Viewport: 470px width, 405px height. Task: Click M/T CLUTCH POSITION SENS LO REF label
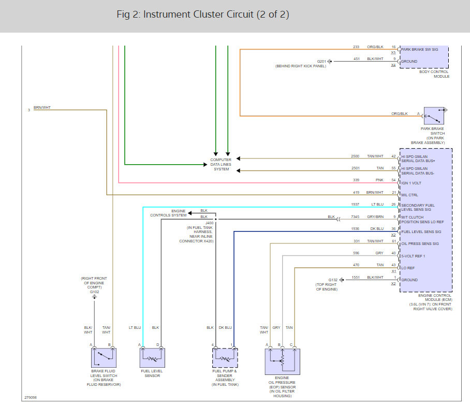pos(422,220)
